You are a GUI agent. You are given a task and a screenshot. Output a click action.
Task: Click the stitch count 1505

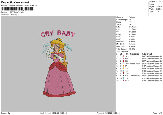point(127,76)
